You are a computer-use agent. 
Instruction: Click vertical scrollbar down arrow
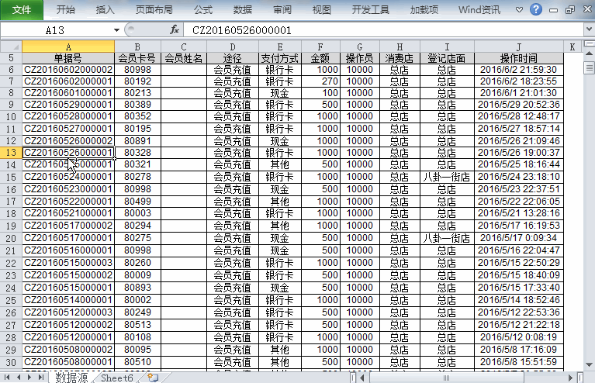(x=589, y=365)
